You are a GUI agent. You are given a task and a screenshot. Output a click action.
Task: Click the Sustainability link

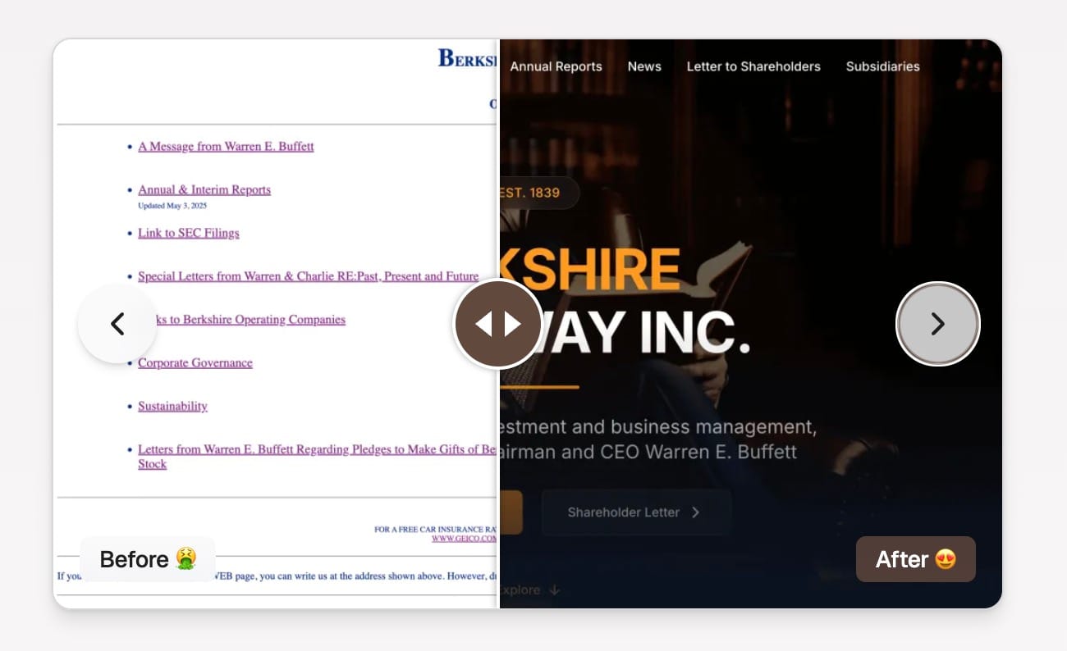coord(172,407)
